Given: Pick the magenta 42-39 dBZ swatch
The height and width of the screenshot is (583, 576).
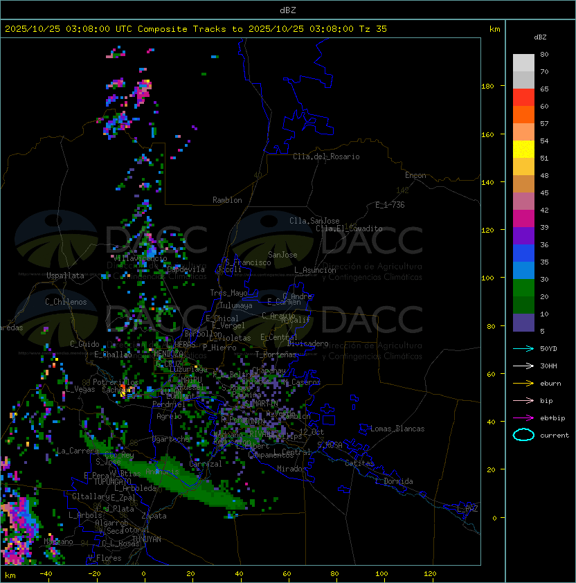Looking at the screenshot, I should point(523,219).
